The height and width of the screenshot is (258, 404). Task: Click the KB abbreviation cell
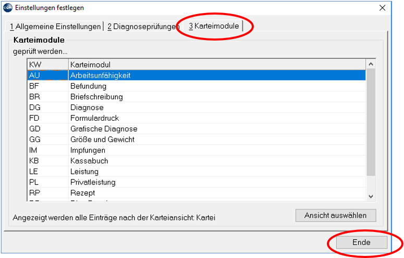tap(48, 161)
